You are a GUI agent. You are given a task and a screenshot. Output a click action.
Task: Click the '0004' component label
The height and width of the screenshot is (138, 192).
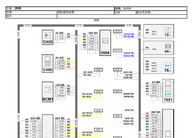(x=105, y=53)
